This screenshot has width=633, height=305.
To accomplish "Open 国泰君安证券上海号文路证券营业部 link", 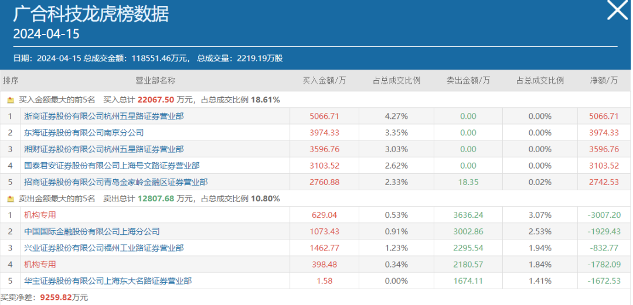I will coord(112,166).
